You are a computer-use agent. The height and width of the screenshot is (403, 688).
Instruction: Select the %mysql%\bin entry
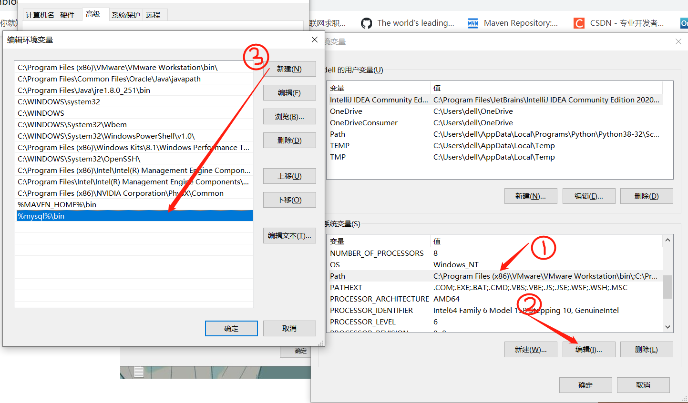[x=134, y=216]
